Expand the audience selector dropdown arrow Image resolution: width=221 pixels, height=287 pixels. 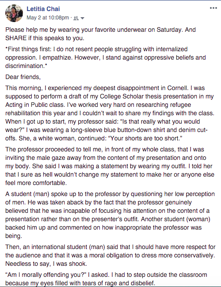pyautogui.click(x=83, y=18)
